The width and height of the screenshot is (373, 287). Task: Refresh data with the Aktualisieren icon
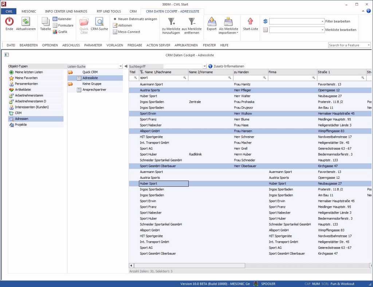pos(26,21)
